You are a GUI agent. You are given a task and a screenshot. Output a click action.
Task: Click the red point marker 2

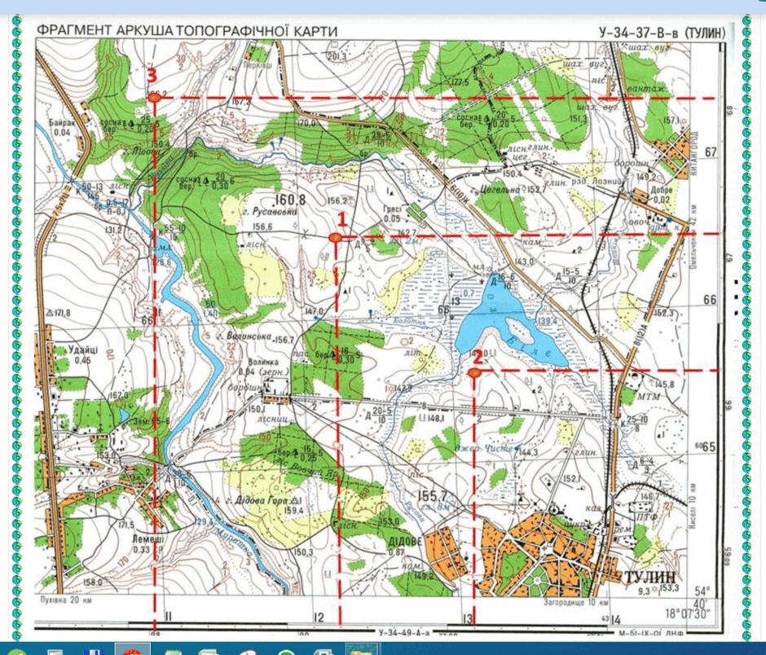473,373
